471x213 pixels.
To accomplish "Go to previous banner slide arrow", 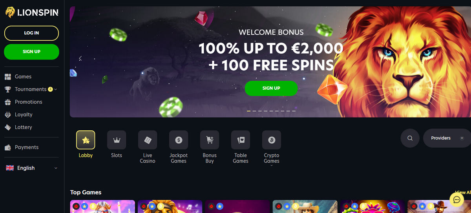I will [x=80, y=58].
